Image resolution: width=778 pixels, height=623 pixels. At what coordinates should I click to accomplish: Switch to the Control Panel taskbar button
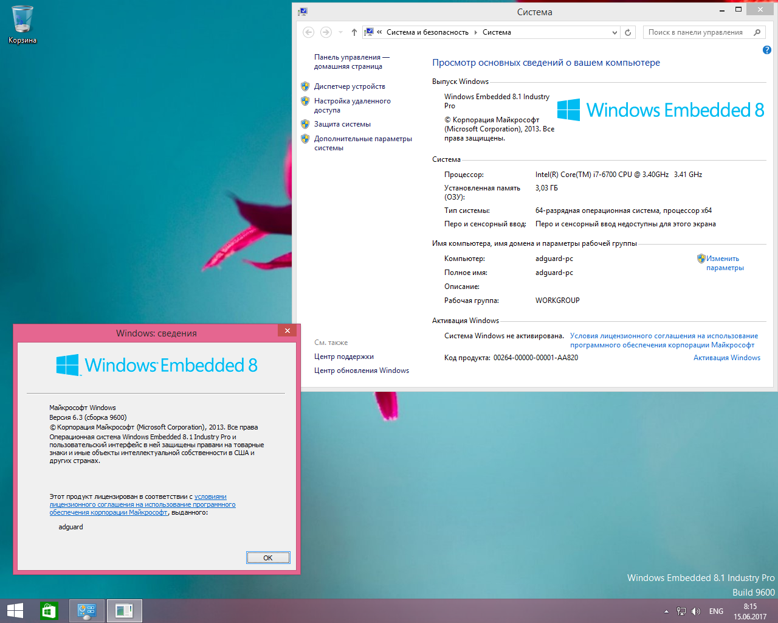point(87,611)
